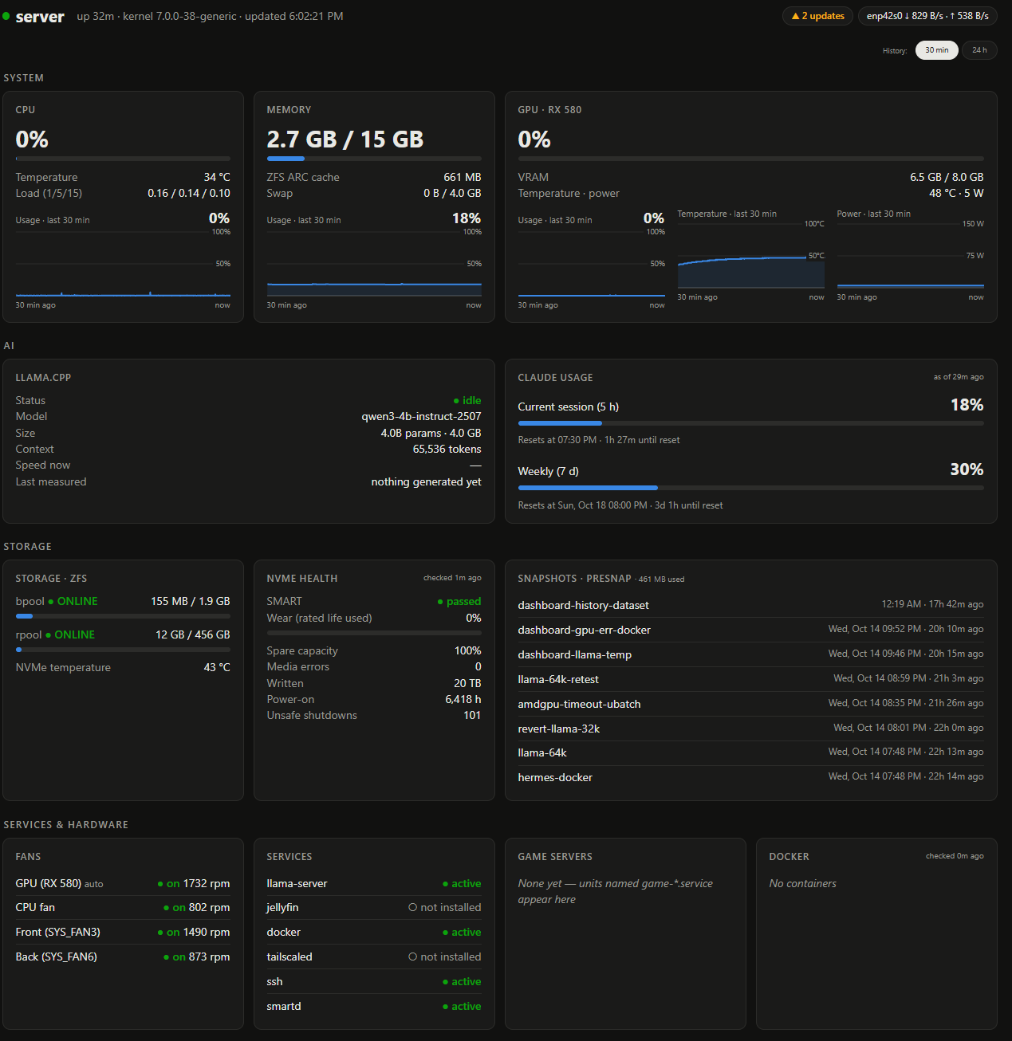The image size is (1012, 1041).
Task: Click the ZFS ARC cache 661 MB value
Action: click(463, 178)
